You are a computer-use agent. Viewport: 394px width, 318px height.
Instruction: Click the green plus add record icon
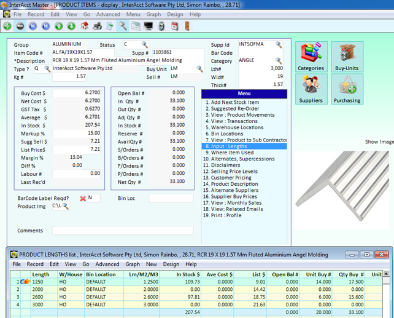(7, 26)
